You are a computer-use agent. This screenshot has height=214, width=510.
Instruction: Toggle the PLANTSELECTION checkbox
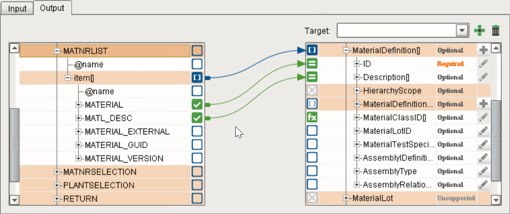197,185
